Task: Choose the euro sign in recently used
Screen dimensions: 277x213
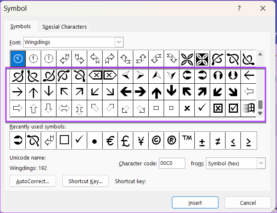Action: pos(110,141)
